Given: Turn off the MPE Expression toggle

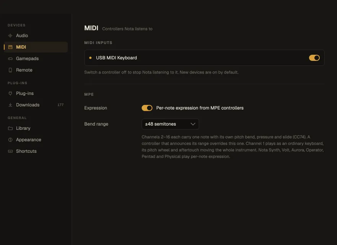Looking at the screenshot, I should click(x=147, y=108).
